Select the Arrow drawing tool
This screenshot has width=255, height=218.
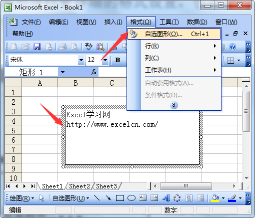[x=108, y=198]
